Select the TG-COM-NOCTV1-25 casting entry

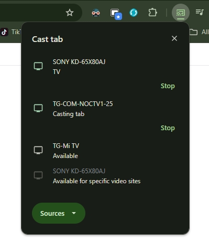(x=105, y=109)
